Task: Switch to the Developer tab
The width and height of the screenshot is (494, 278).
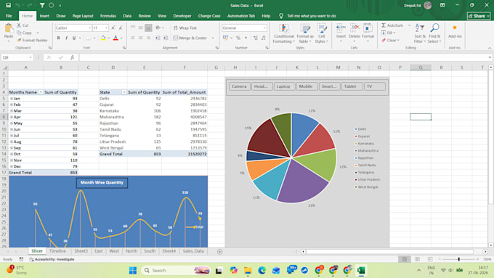Action: (182, 16)
